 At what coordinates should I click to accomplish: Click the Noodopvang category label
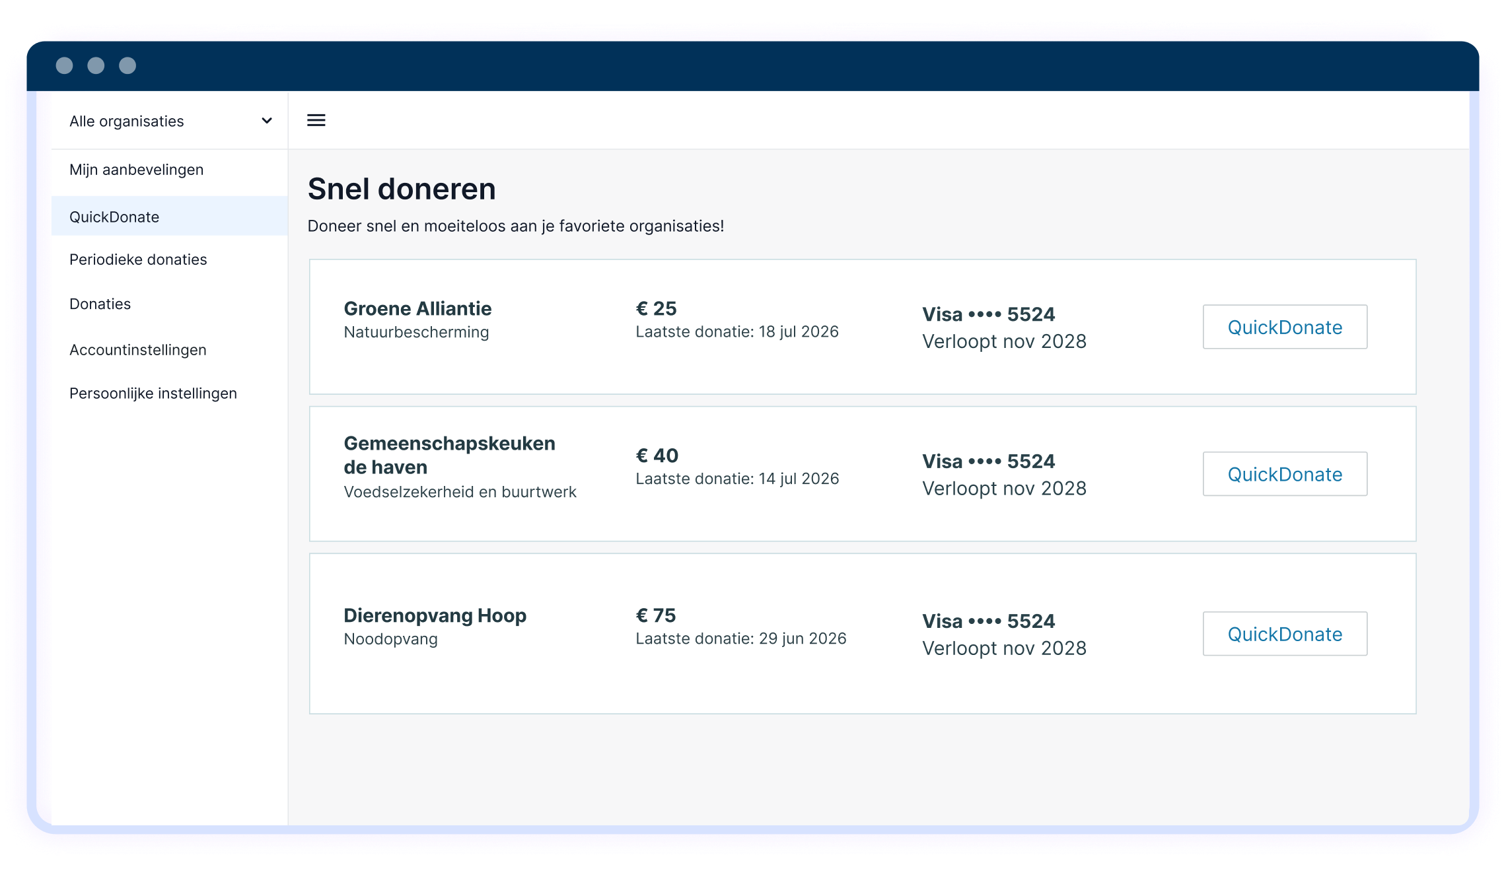pos(390,639)
